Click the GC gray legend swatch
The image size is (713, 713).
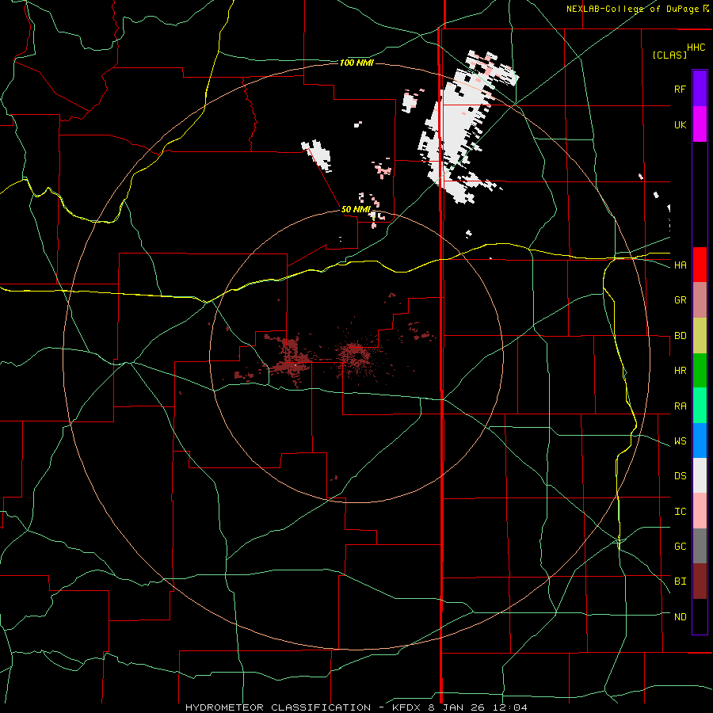coord(700,546)
